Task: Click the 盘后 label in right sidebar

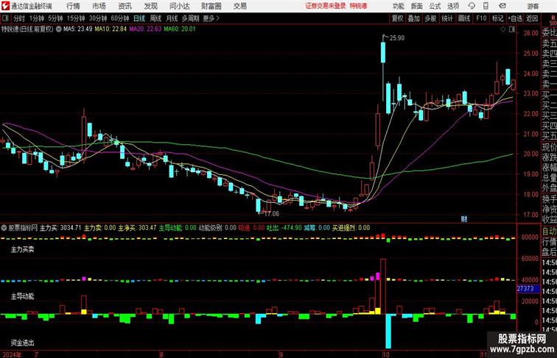Action: [x=549, y=252]
